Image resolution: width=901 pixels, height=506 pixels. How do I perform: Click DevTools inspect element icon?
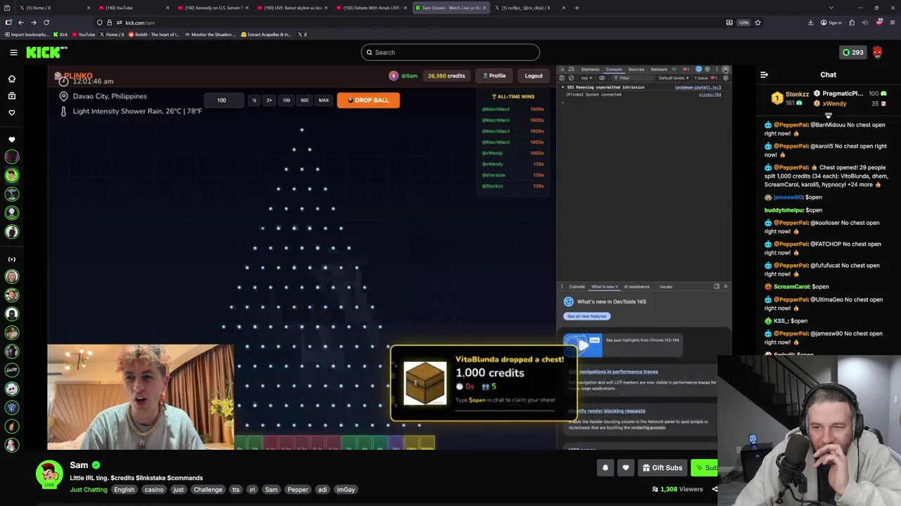point(562,69)
